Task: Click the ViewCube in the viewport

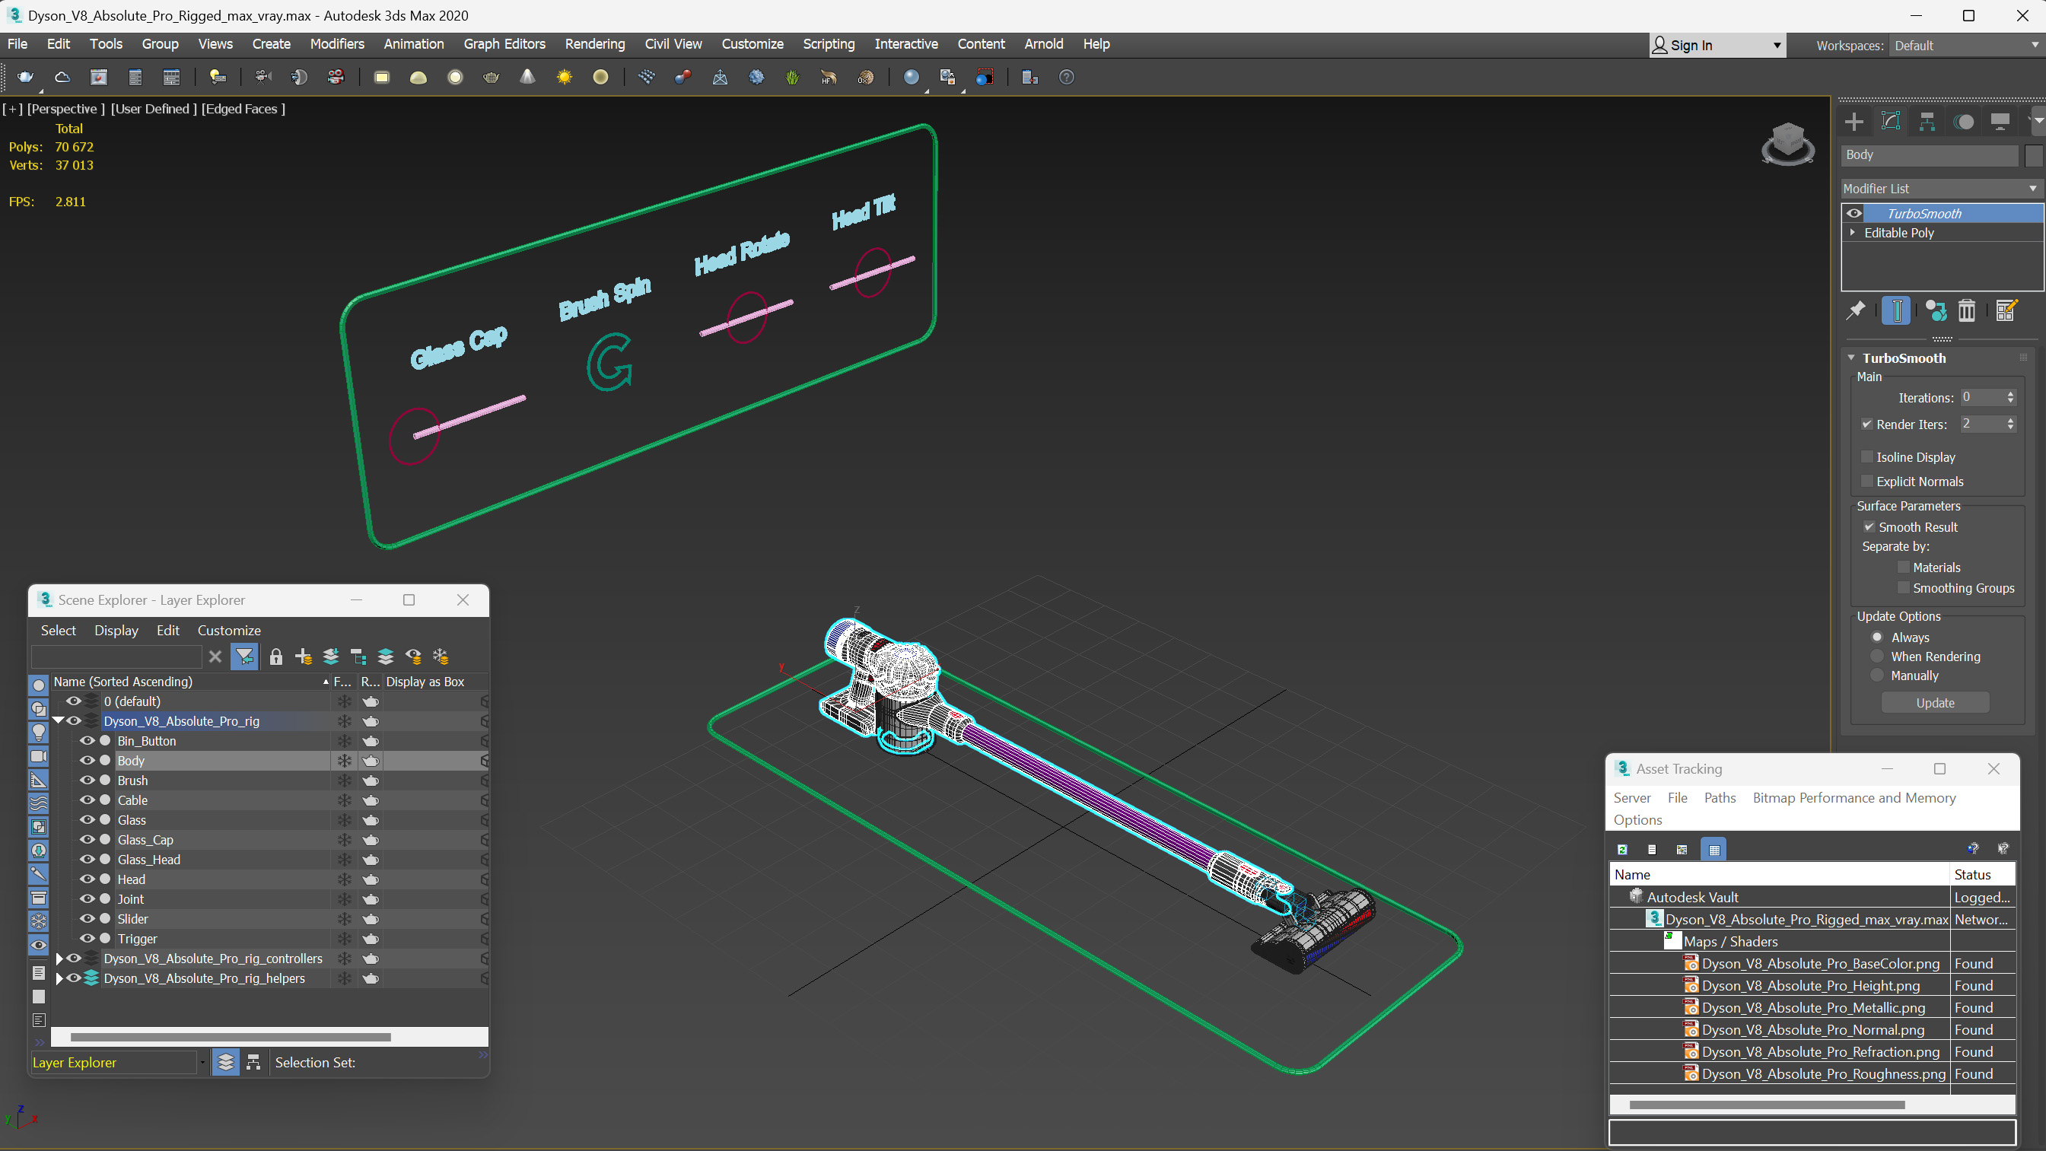Action: point(1787,145)
